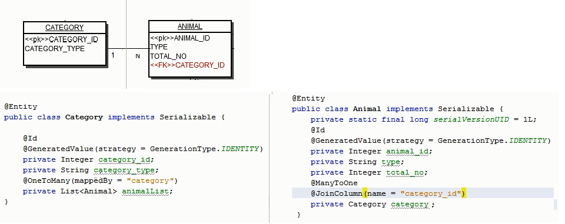Click the animal_id field name
565x224 pixels.
[x=407, y=151]
